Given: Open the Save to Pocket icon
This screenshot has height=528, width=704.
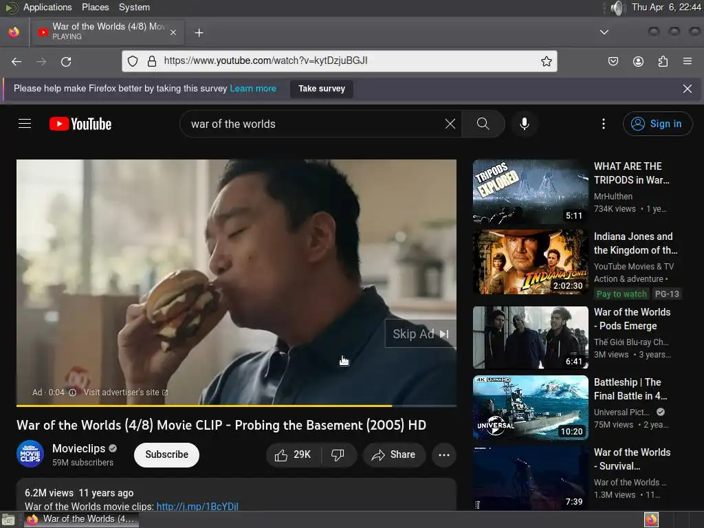Looking at the screenshot, I should click(x=613, y=61).
